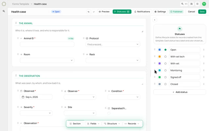This screenshot has height=131, width=209.
Task: Click drag handle beside Observed field
Action: (x=18, y=91)
